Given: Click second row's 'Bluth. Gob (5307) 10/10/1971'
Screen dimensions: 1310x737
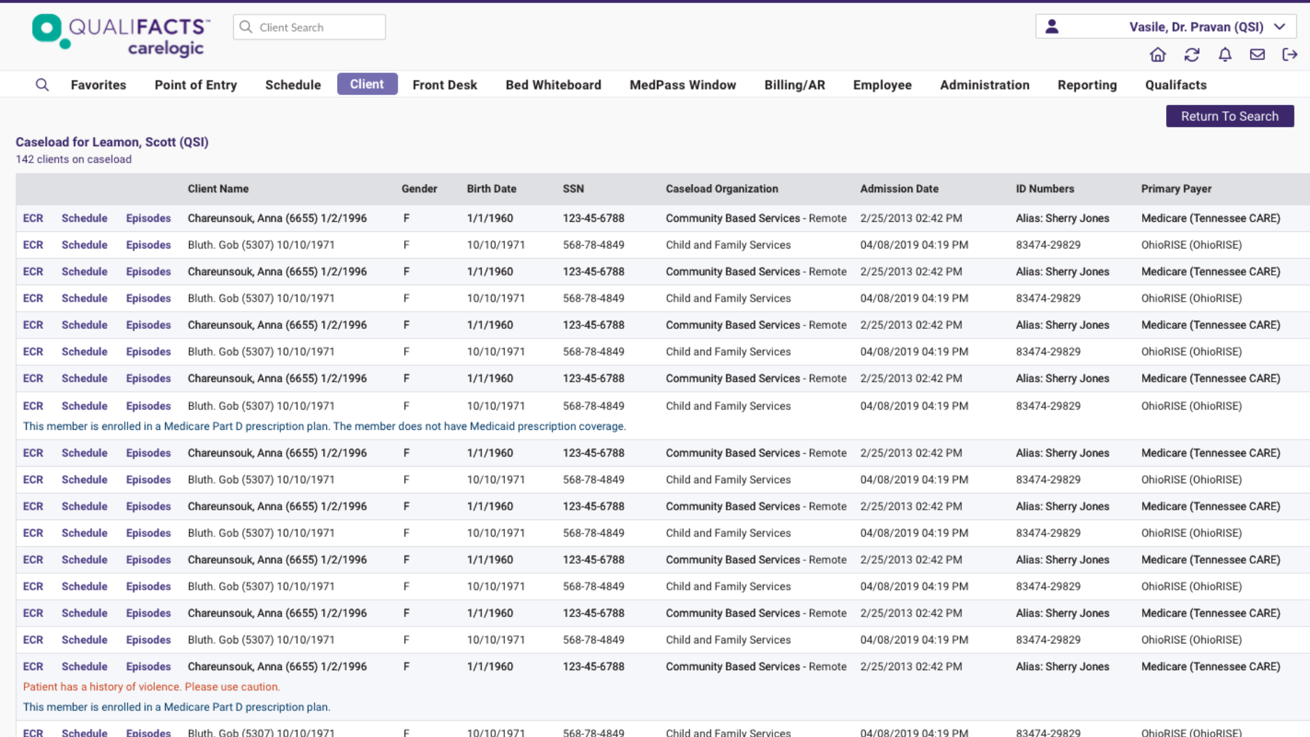Looking at the screenshot, I should tap(261, 245).
